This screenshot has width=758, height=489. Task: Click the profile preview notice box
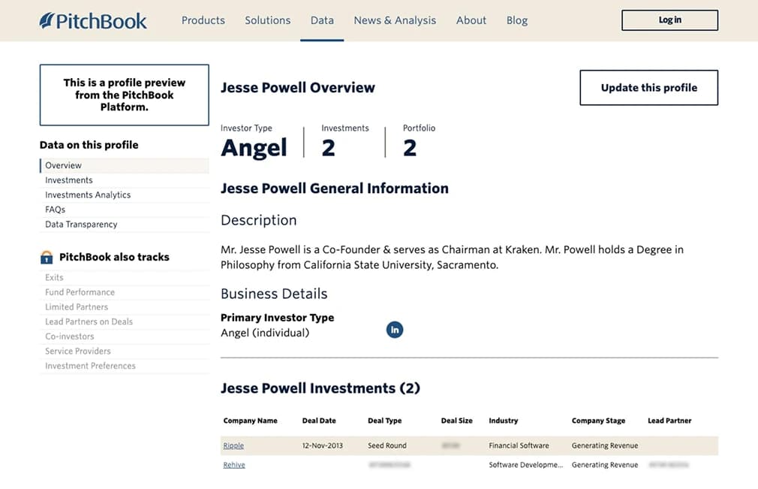click(125, 95)
